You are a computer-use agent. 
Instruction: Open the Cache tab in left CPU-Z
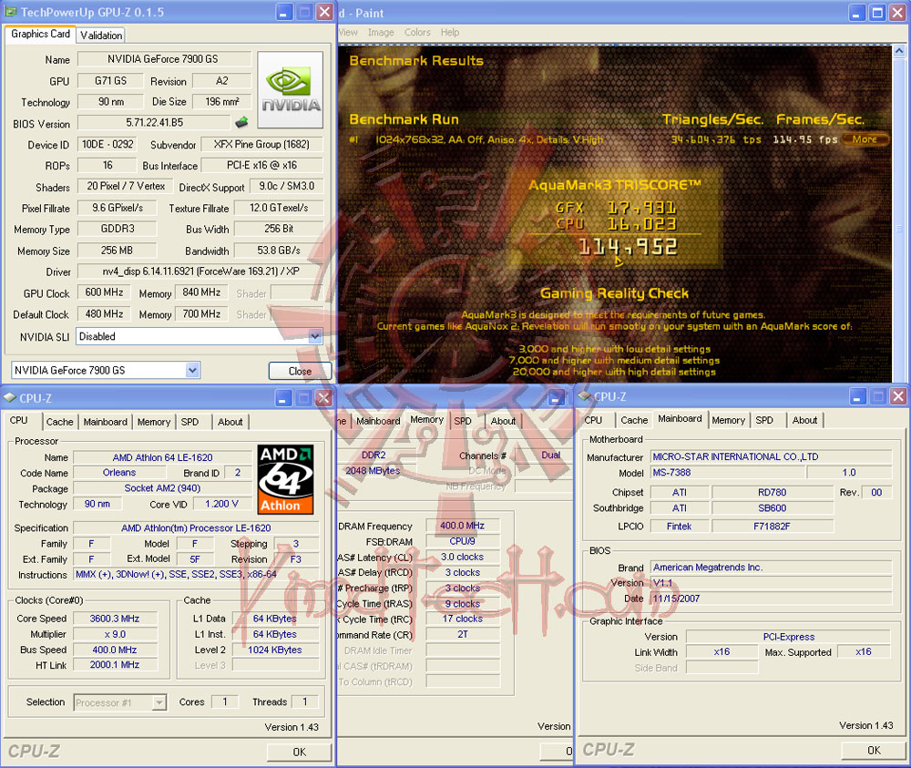pyautogui.click(x=60, y=422)
